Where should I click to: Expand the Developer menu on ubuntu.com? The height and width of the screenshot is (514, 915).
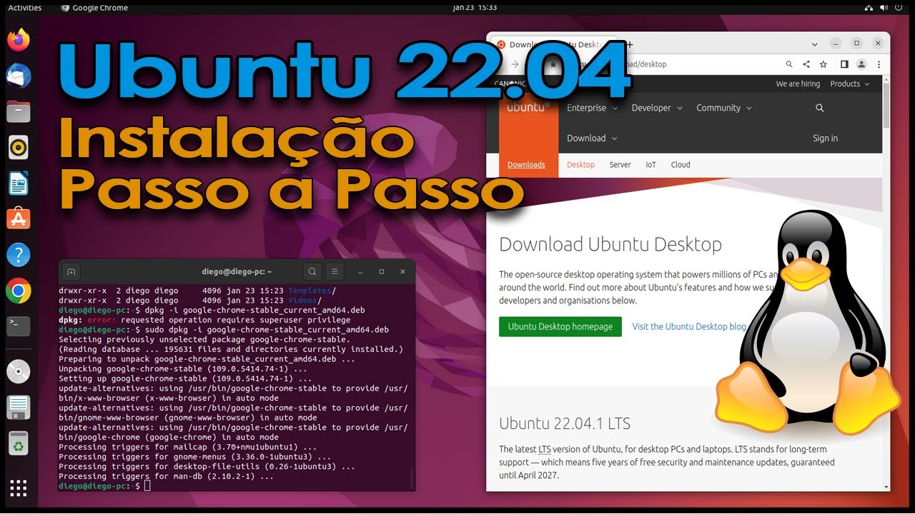[657, 108]
